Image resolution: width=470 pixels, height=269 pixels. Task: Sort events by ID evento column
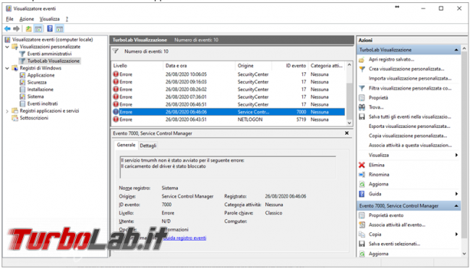pos(290,65)
